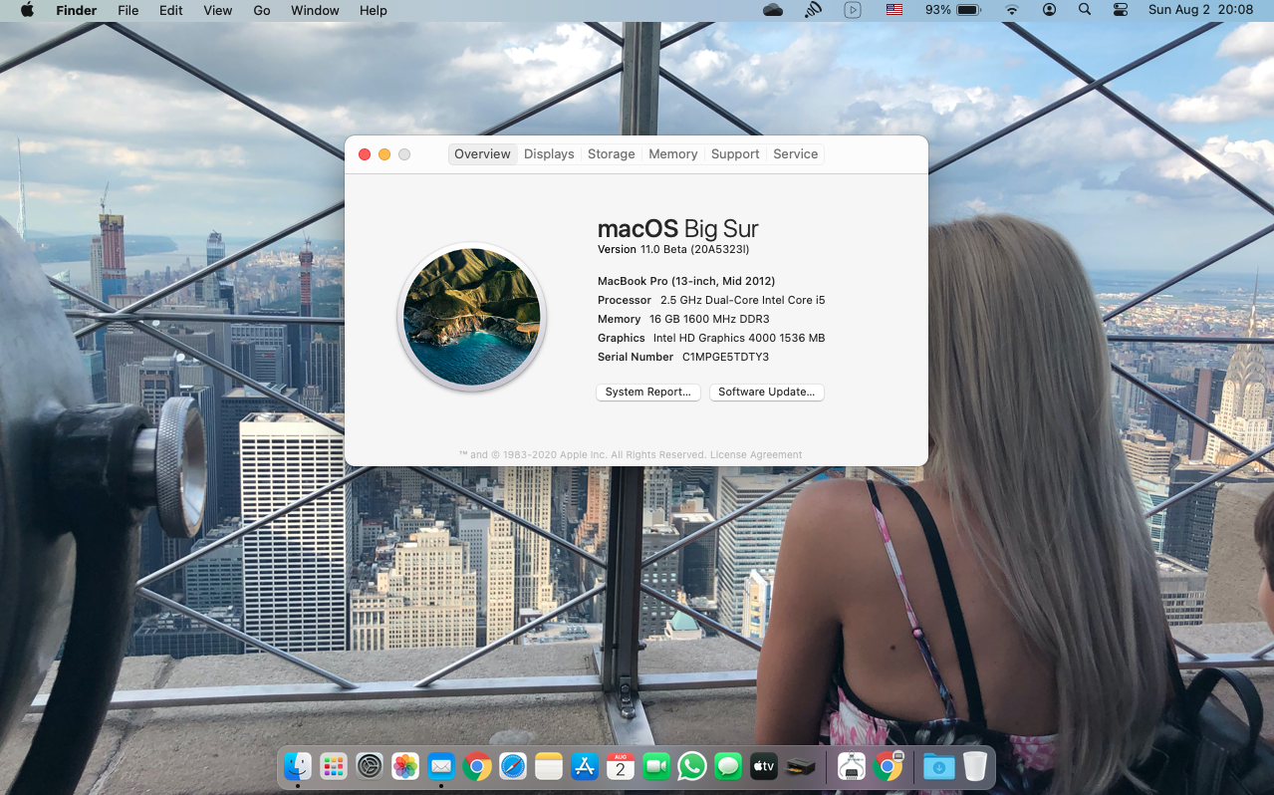Screen dimensions: 1274x795
Task: Switch to the Storage tab
Action: [611, 154]
